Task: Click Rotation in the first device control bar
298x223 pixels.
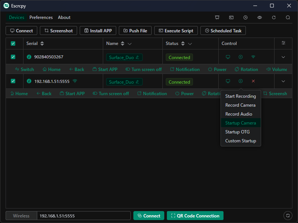Action: tap(247, 70)
